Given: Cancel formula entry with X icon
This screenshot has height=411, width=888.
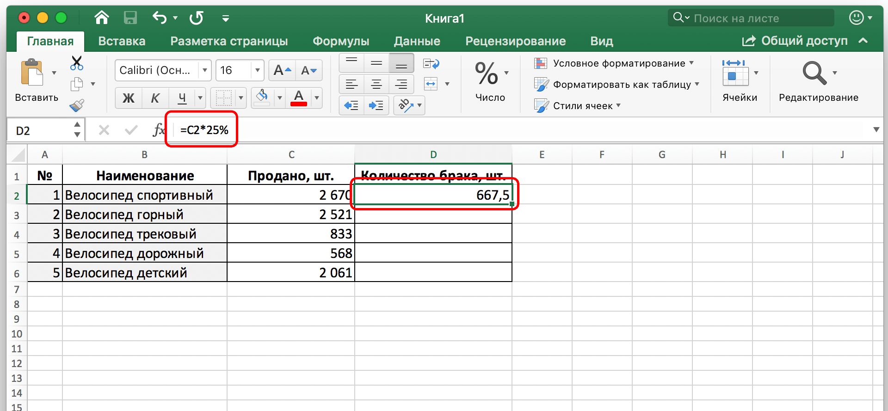Looking at the screenshot, I should coord(104,130).
